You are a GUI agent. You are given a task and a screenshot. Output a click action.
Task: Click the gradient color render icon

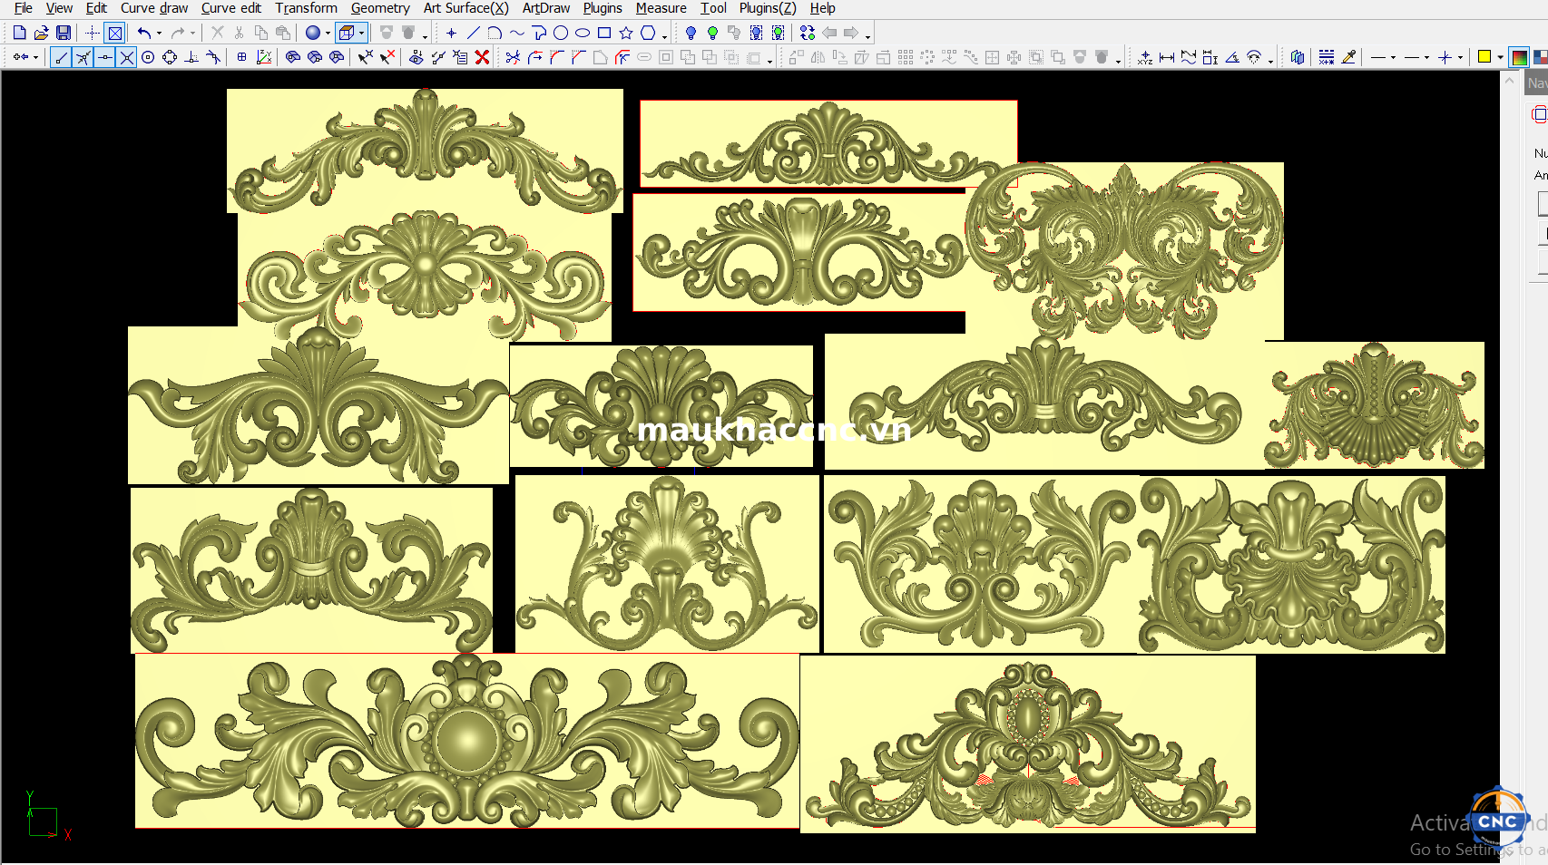pyautogui.click(x=1519, y=57)
